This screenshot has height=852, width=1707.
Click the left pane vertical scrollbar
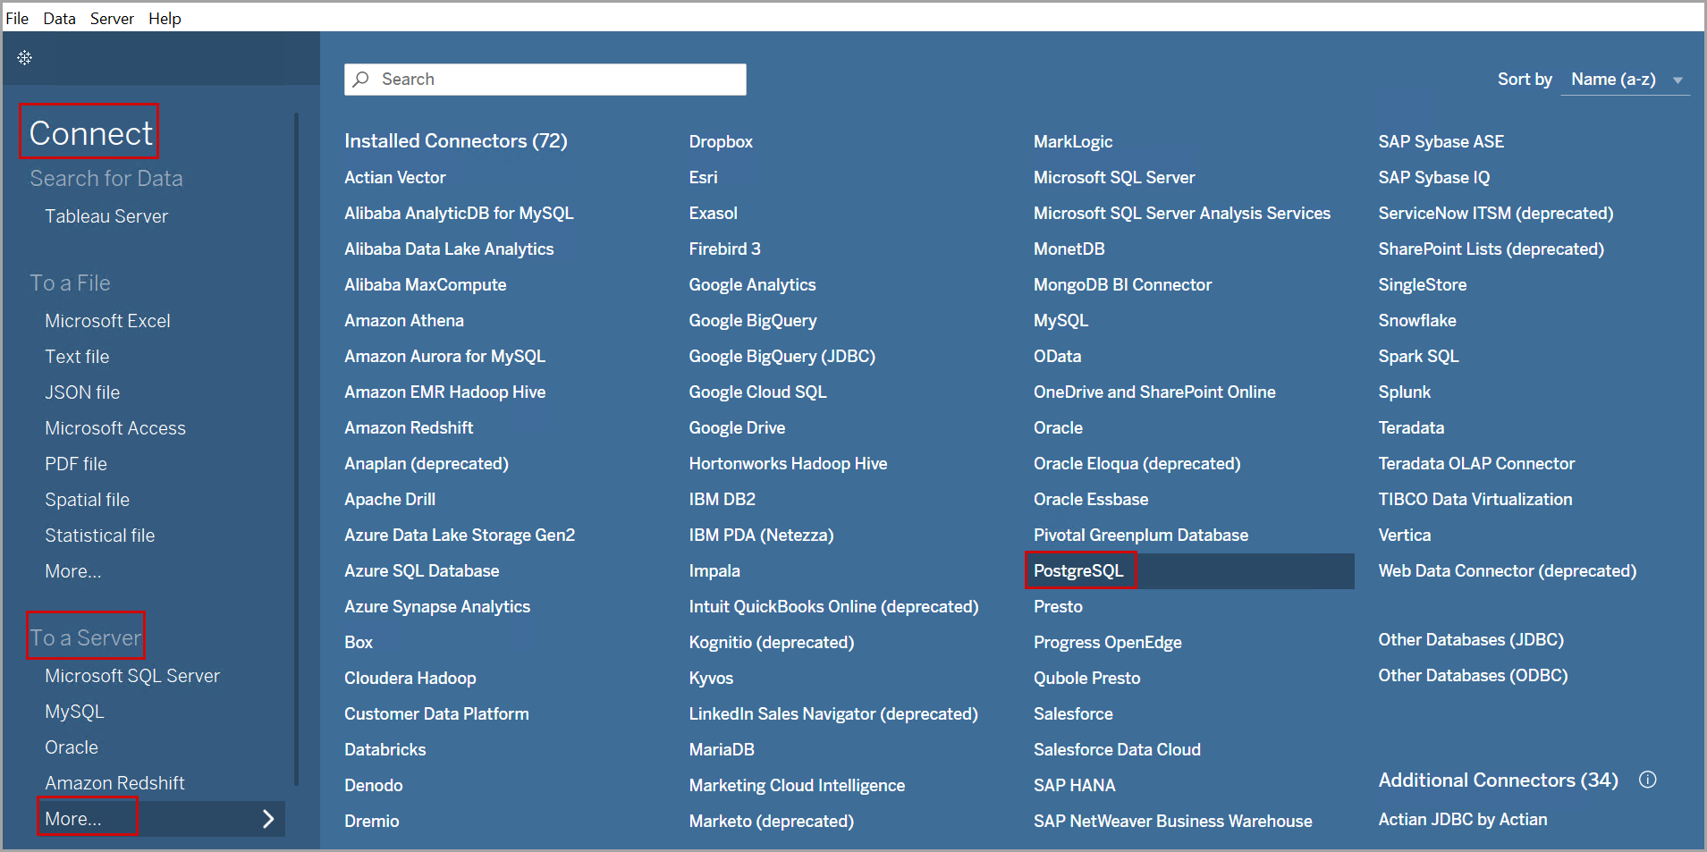(x=296, y=447)
